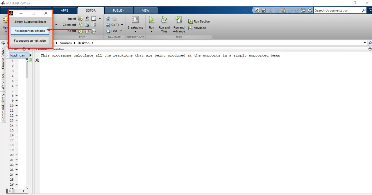Click the forward navigation arrow in Navigate group

coord(114,19)
